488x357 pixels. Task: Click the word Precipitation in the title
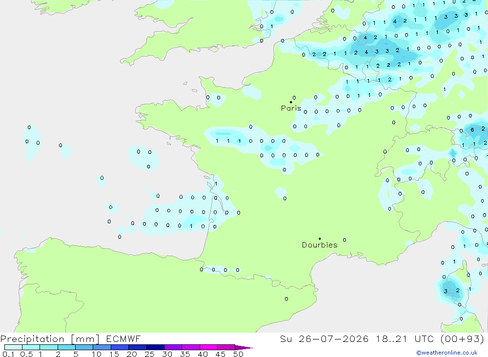coord(32,338)
